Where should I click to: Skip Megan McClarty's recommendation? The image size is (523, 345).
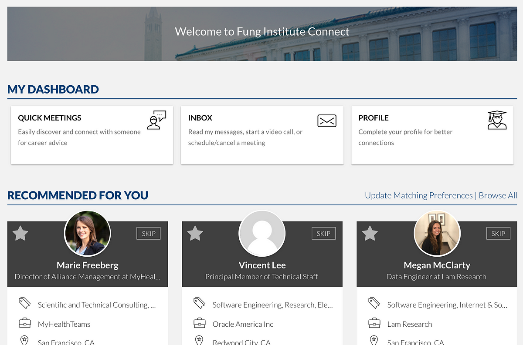click(x=498, y=234)
